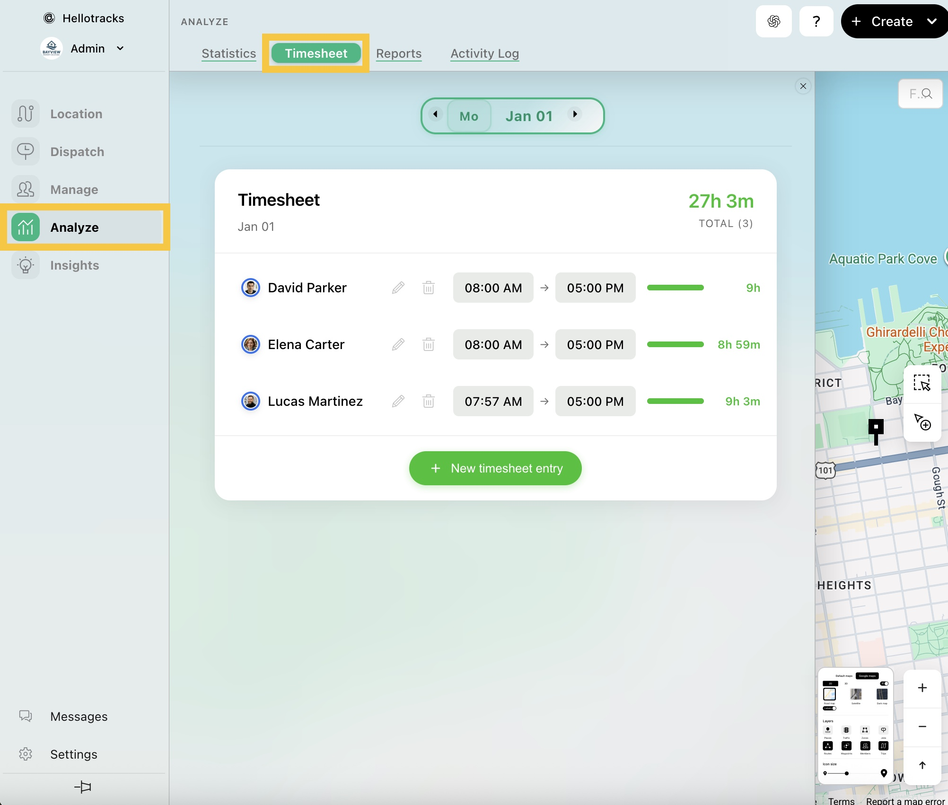Open the map layers panel thumbnail

point(855,726)
